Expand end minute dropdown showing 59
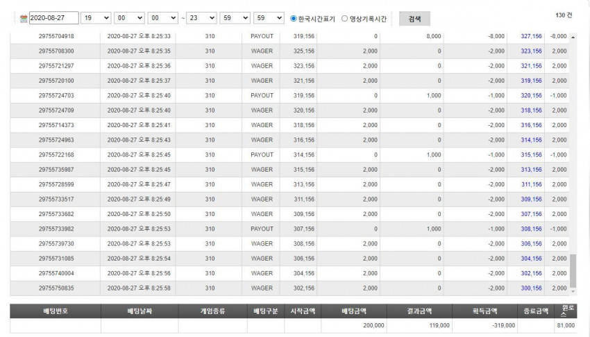 pos(235,17)
